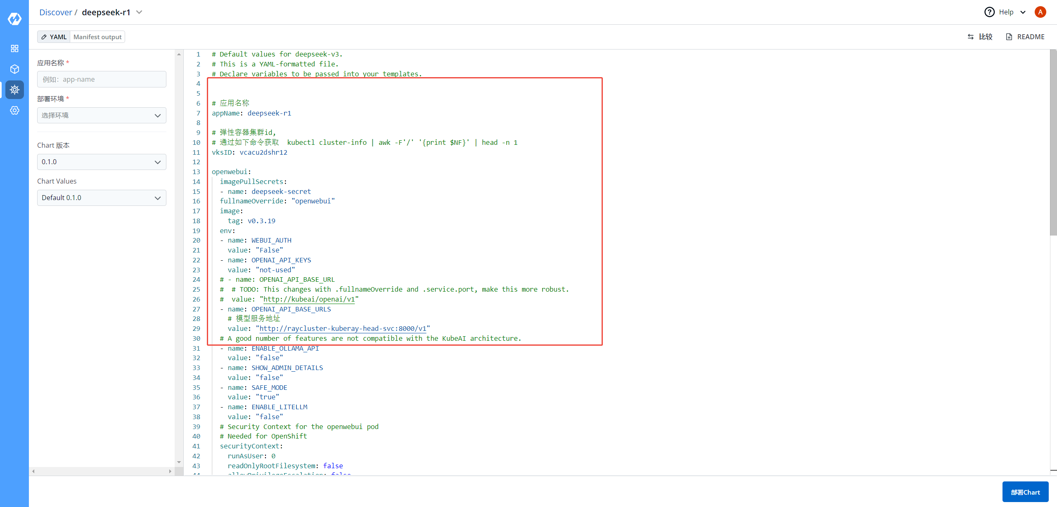Image resolution: width=1057 pixels, height=507 pixels.
Task: Open the Chart version 0.1.0 dropdown
Action: pyautogui.click(x=102, y=162)
